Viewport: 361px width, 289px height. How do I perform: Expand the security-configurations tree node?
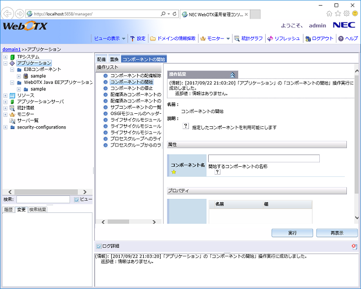point(5,127)
